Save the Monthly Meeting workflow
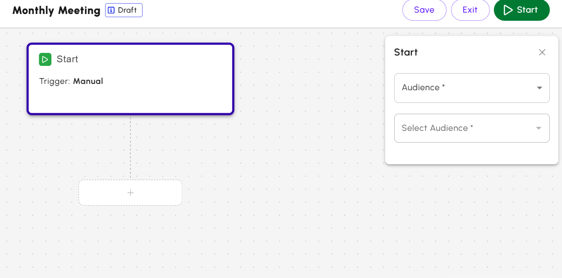Image resolution: width=562 pixels, height=278 pixels. pyautogui.click(x=424, y=10)
